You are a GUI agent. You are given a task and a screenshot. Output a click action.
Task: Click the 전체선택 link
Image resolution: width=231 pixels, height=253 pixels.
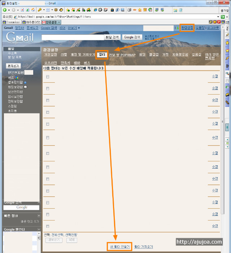(58, 235)
